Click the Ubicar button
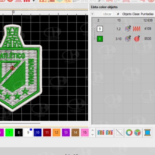 pyautogui.click(x=107, y=14)
